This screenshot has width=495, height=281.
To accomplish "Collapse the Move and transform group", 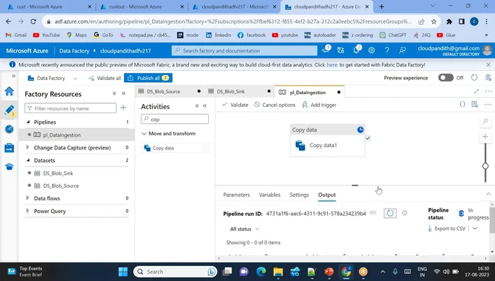I will pyautogui.click(x=144, y=134).
